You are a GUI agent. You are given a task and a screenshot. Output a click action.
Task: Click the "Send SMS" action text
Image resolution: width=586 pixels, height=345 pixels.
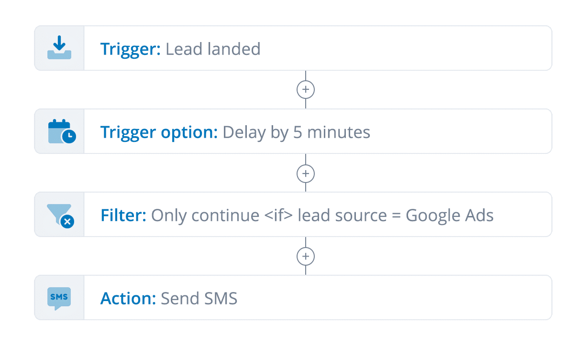[x=199, y=299]
